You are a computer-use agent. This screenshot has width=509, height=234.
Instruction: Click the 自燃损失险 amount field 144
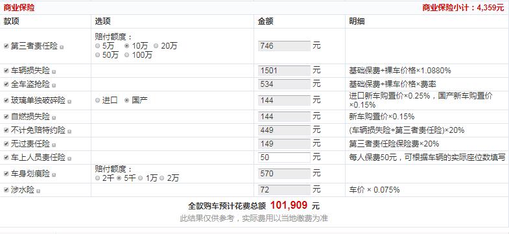(285, 117)
